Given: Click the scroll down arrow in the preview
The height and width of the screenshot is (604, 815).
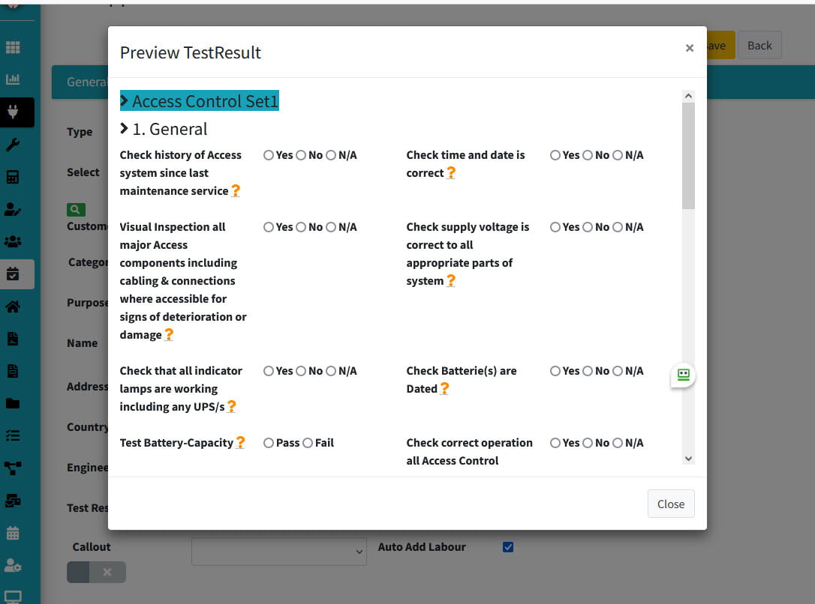Looking at the screenshot, I should pos(689,459).
